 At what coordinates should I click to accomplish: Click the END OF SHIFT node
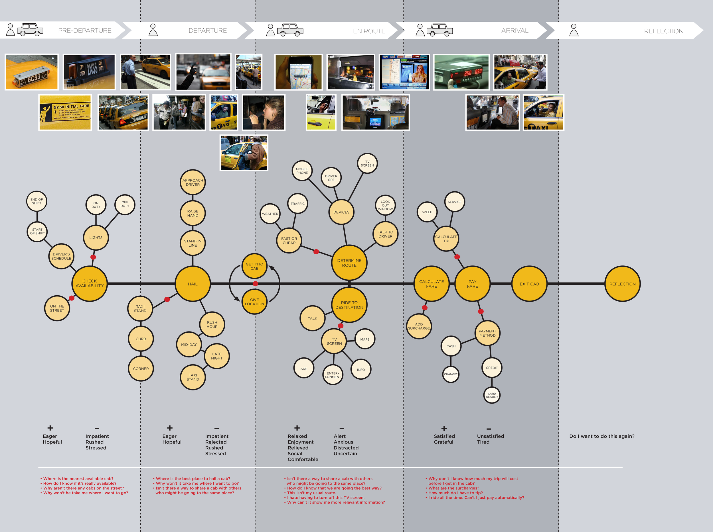(37, 201)
